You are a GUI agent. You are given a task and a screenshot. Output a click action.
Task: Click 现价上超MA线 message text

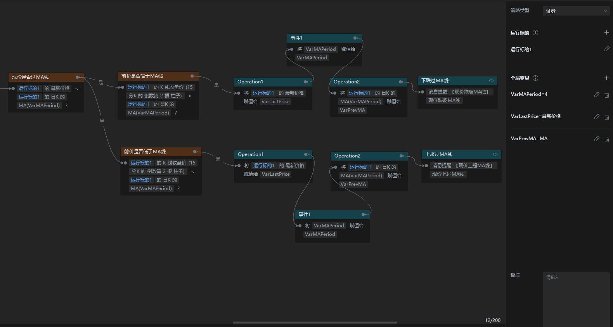tap(448, 174)
